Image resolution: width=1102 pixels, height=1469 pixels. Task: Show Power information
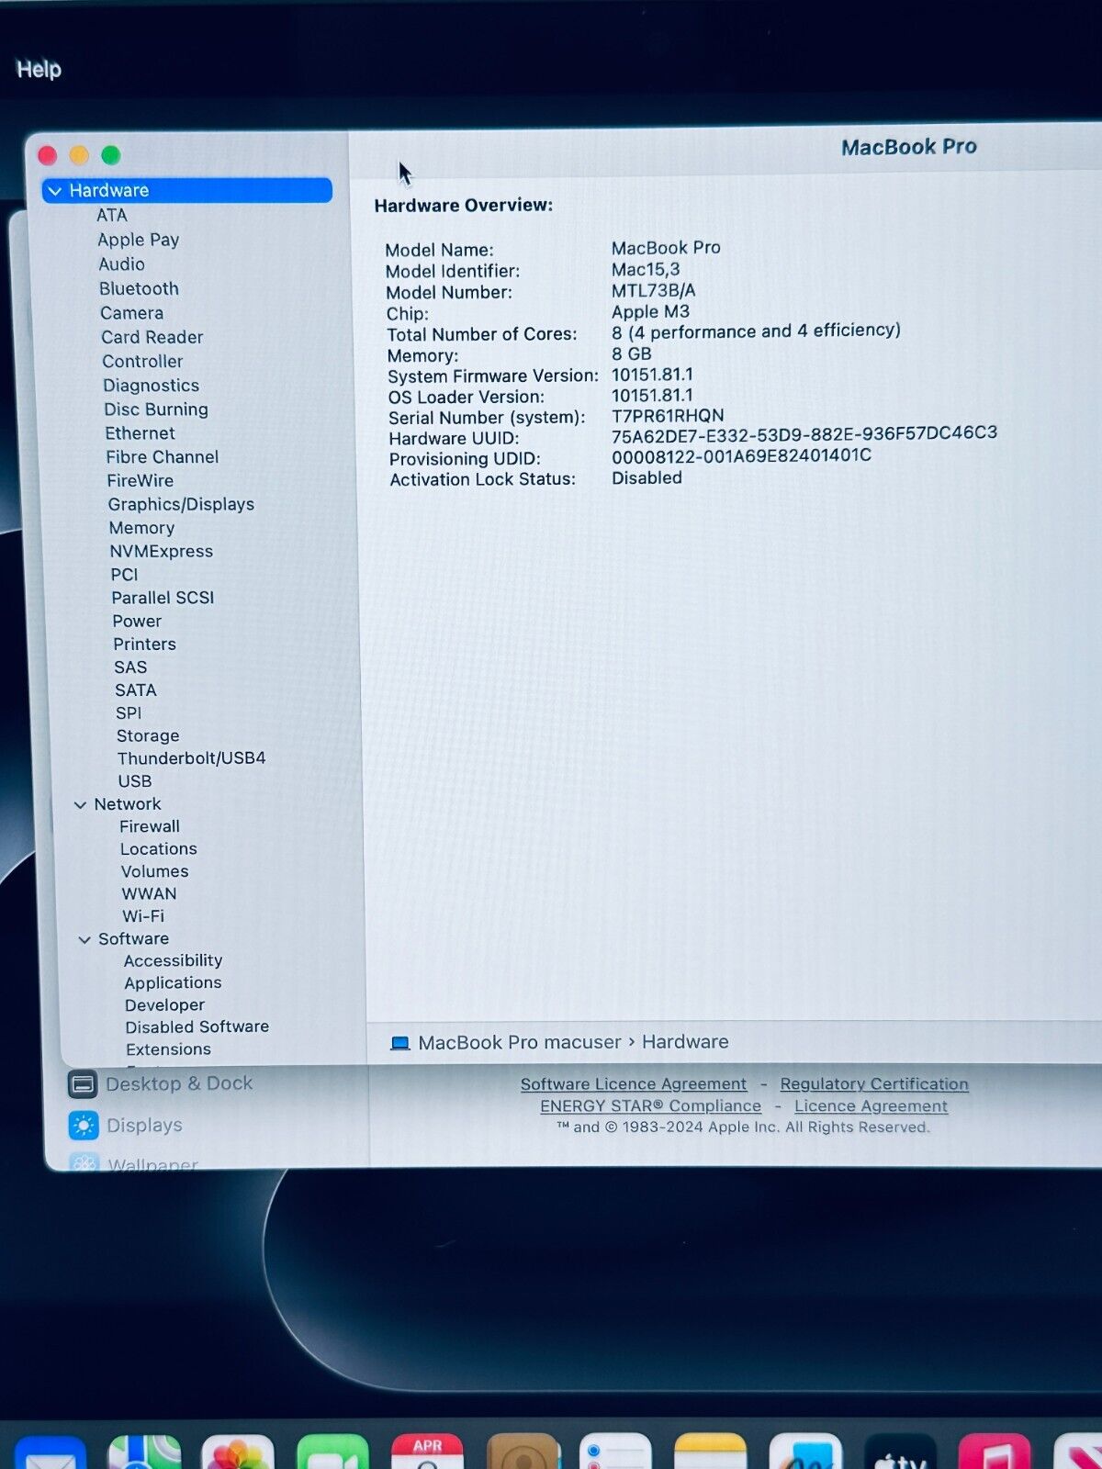point(137,622)
